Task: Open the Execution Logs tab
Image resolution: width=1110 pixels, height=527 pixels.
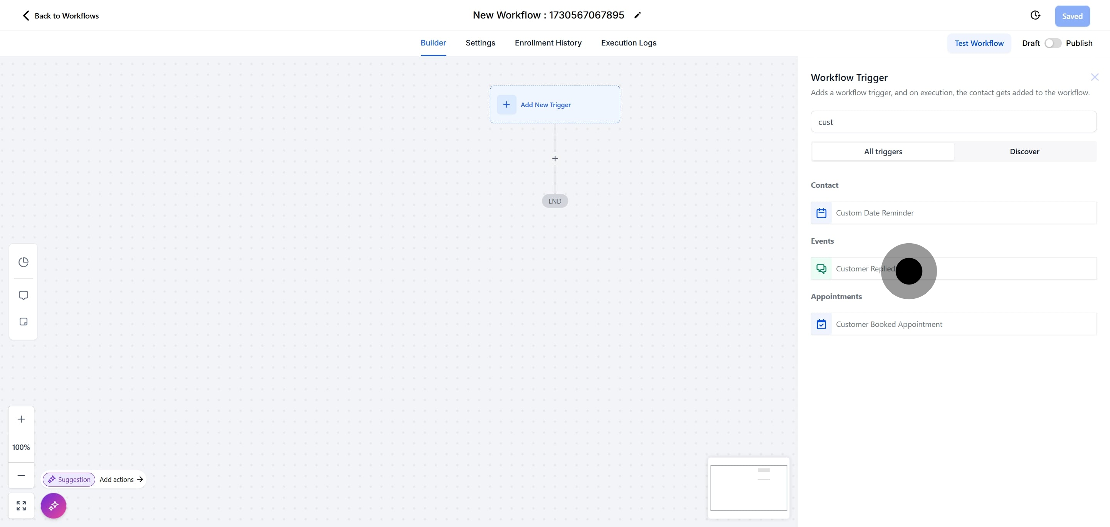Action: pyautogui.click(x=629, y=43)
